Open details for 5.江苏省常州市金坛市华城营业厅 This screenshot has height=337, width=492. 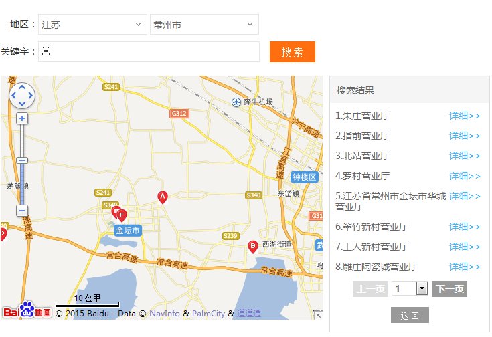(x=465, y=196)
